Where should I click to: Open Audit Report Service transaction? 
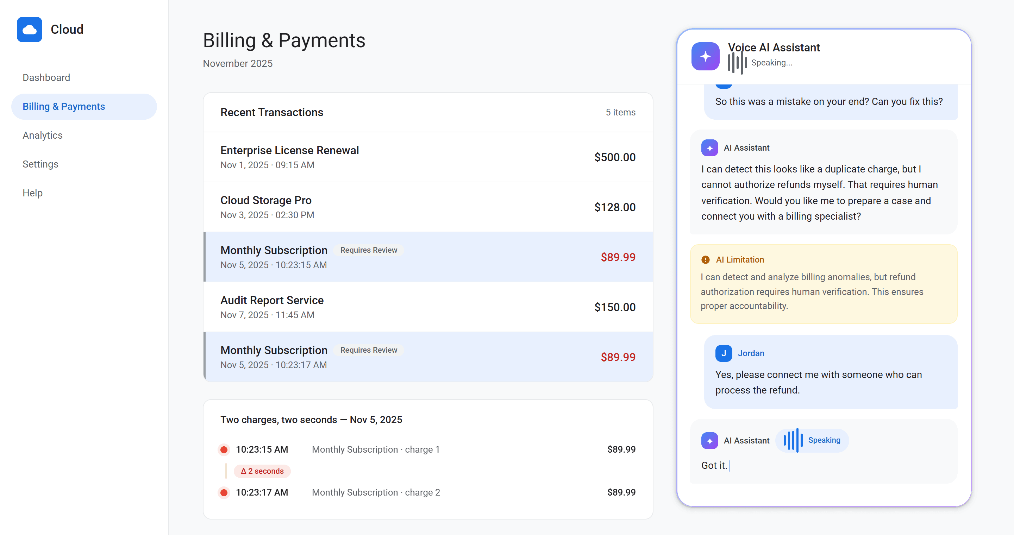428,307
